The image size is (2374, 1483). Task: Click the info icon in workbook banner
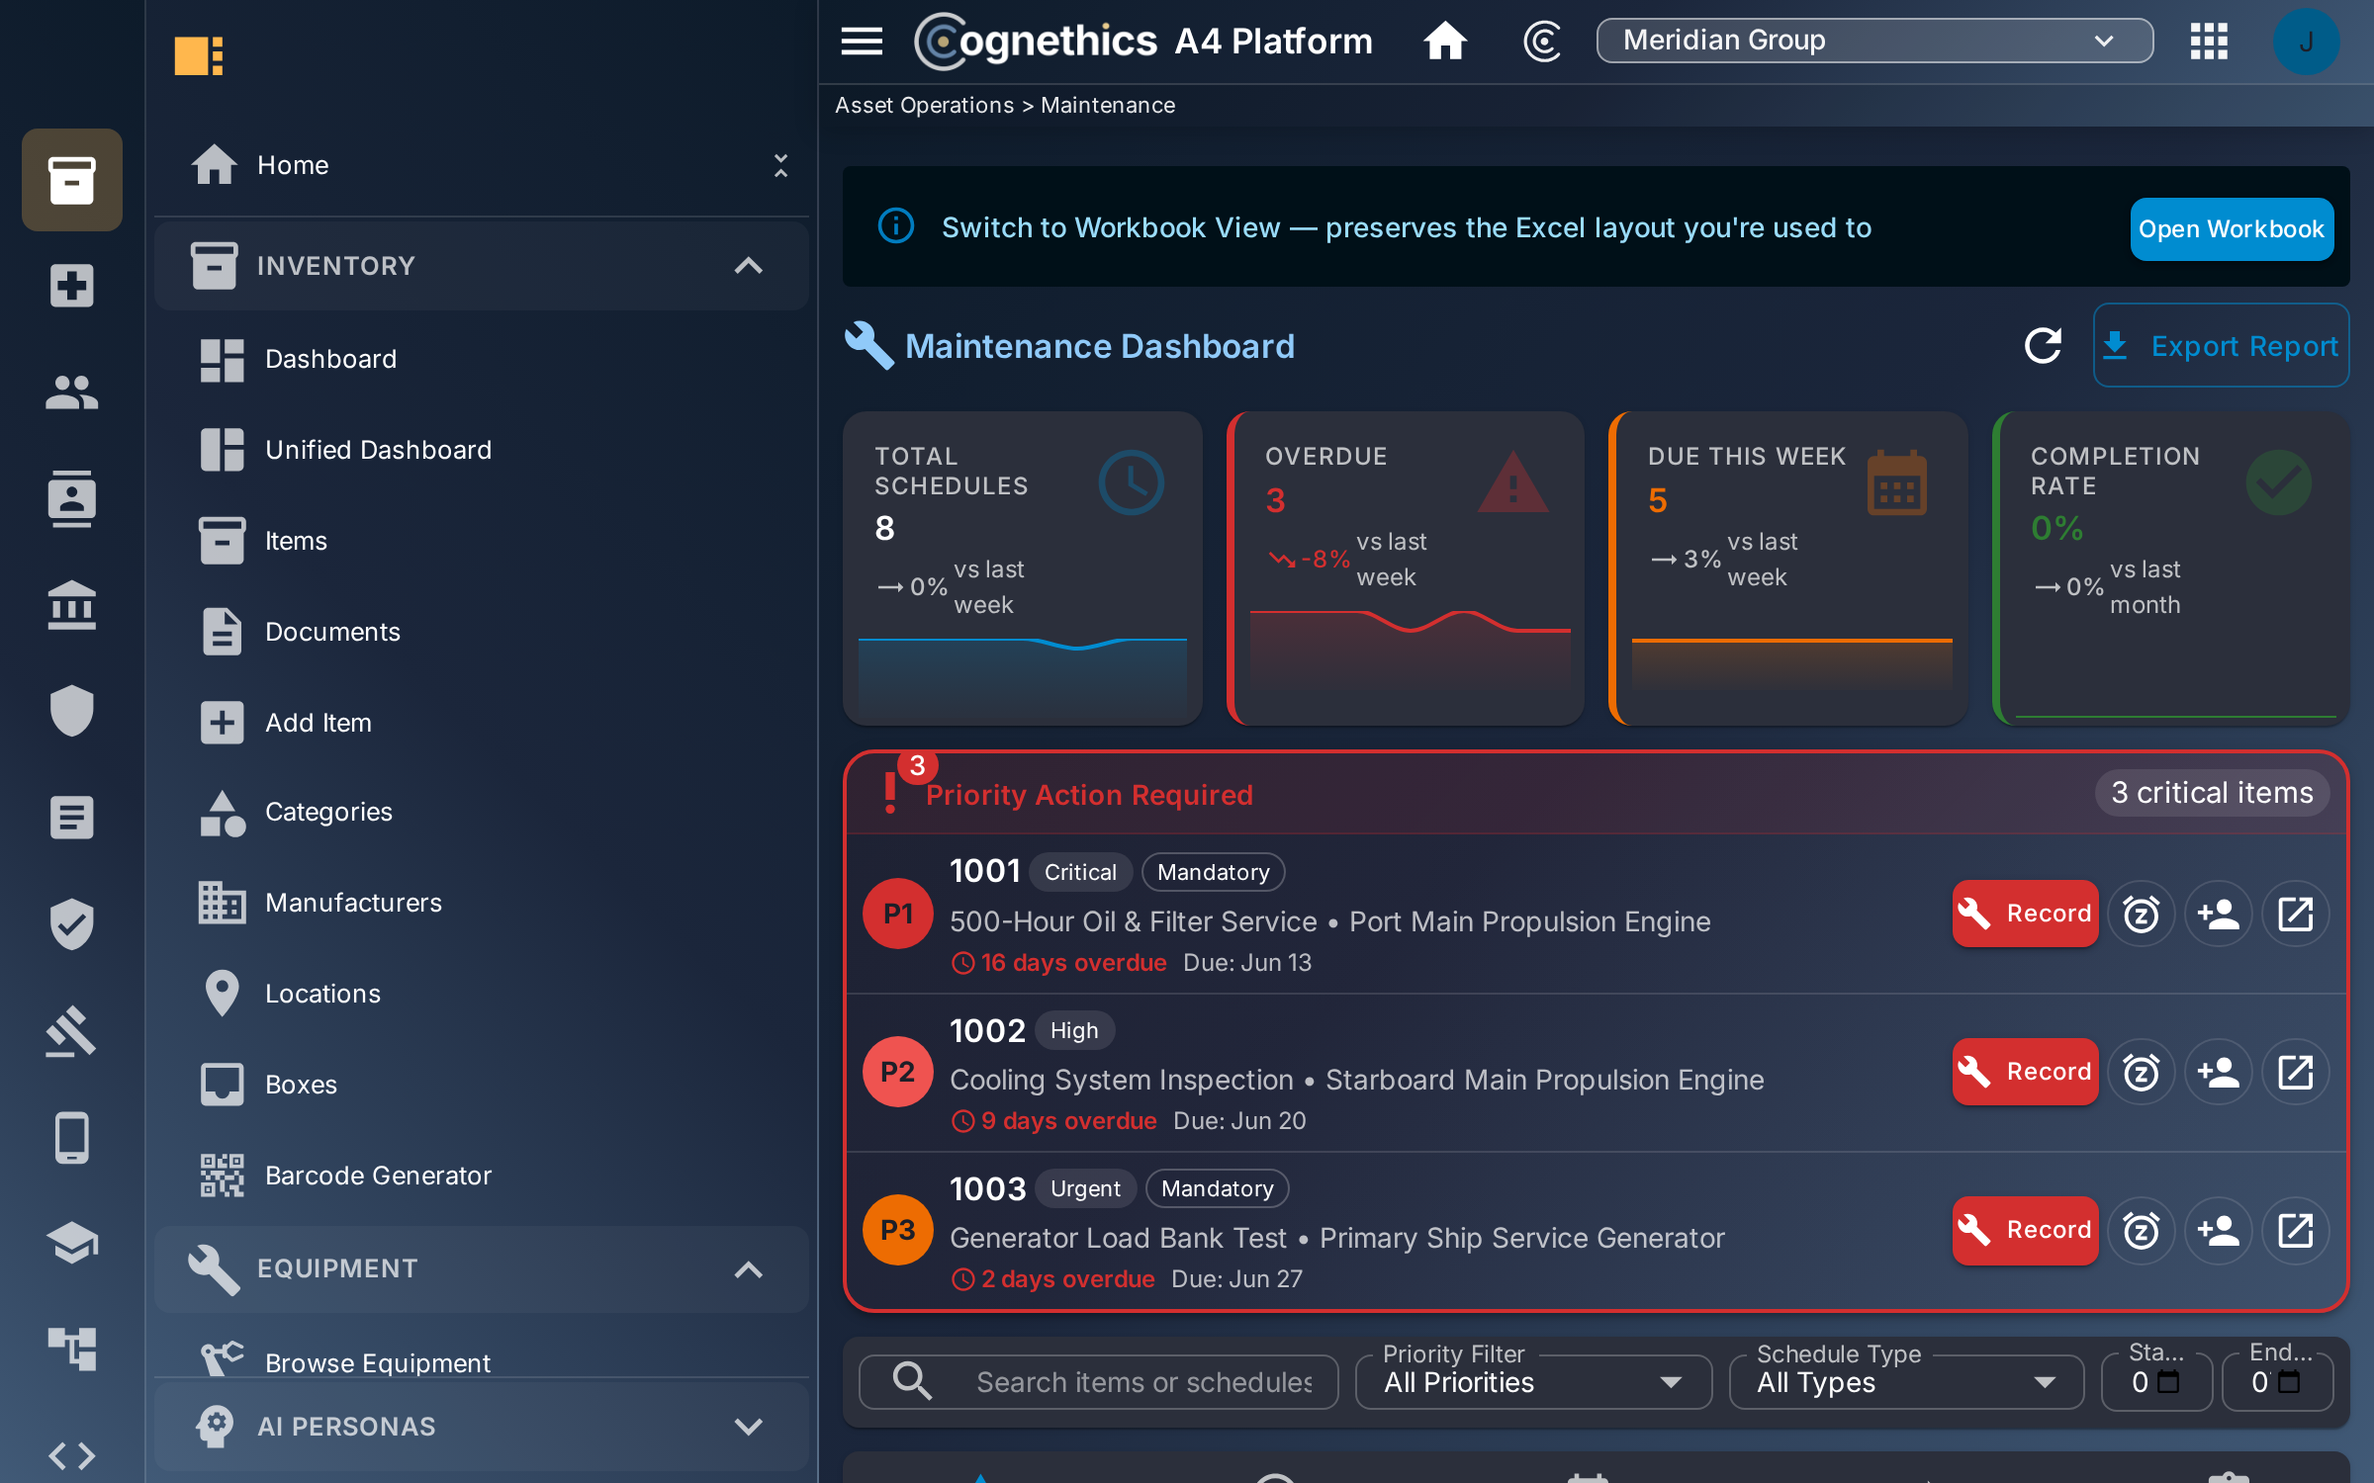click(896, 226)
